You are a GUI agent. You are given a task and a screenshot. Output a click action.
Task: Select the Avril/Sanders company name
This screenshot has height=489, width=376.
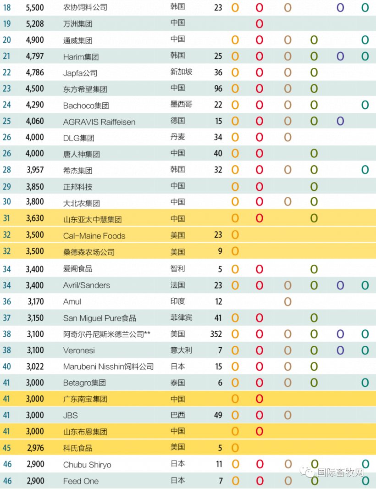click(86, 285)
